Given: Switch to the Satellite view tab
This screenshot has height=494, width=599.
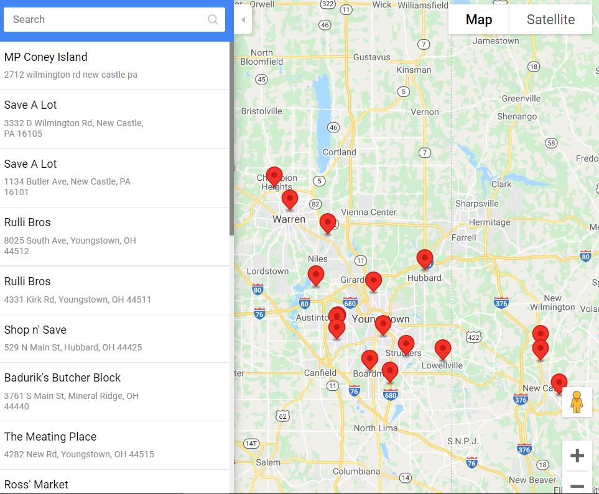Looking at the screenshot, I should [x=550, y=19].
